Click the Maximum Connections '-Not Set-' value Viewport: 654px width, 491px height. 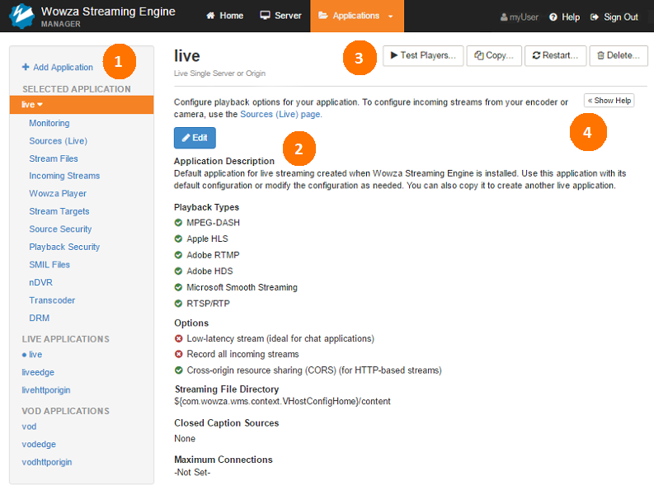192,473
